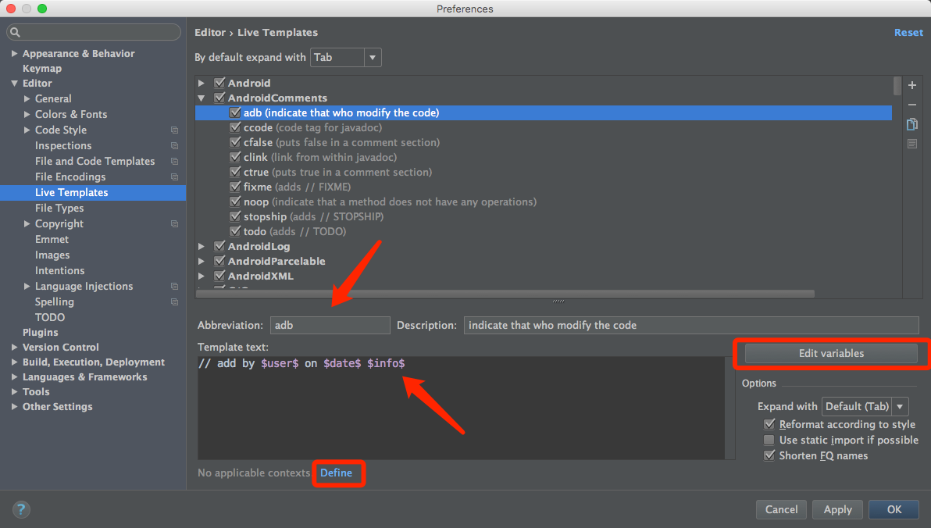Viewport: 931px width, 528px height.
Task: Open Keymap settings page
Action: click(x=42, y=68)
